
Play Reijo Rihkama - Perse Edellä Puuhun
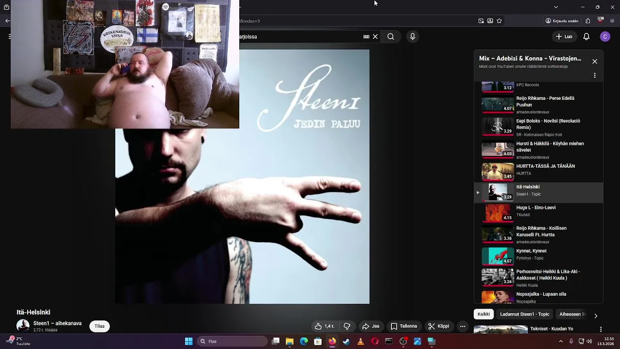(539, 105)
